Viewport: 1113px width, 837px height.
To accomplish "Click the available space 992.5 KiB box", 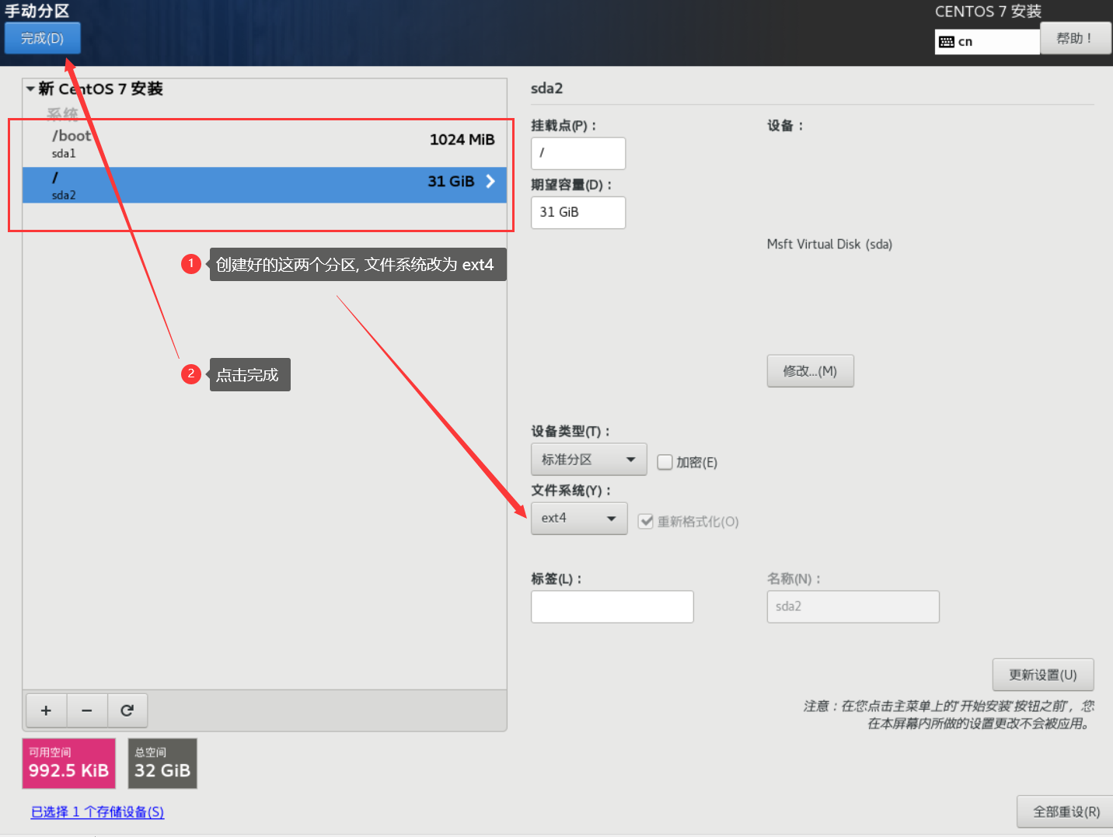I will 68,763.
